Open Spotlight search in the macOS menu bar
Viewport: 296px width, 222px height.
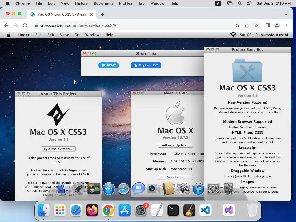tap(240, 3)
